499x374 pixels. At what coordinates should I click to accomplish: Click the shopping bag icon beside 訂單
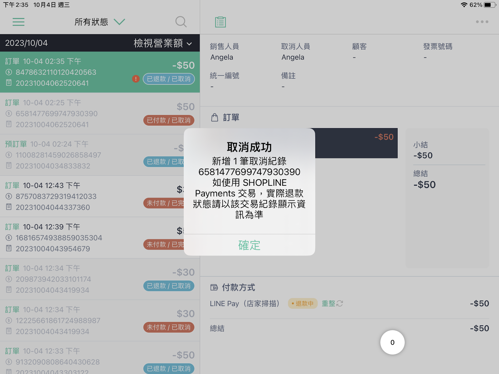(x=215, y=117)
